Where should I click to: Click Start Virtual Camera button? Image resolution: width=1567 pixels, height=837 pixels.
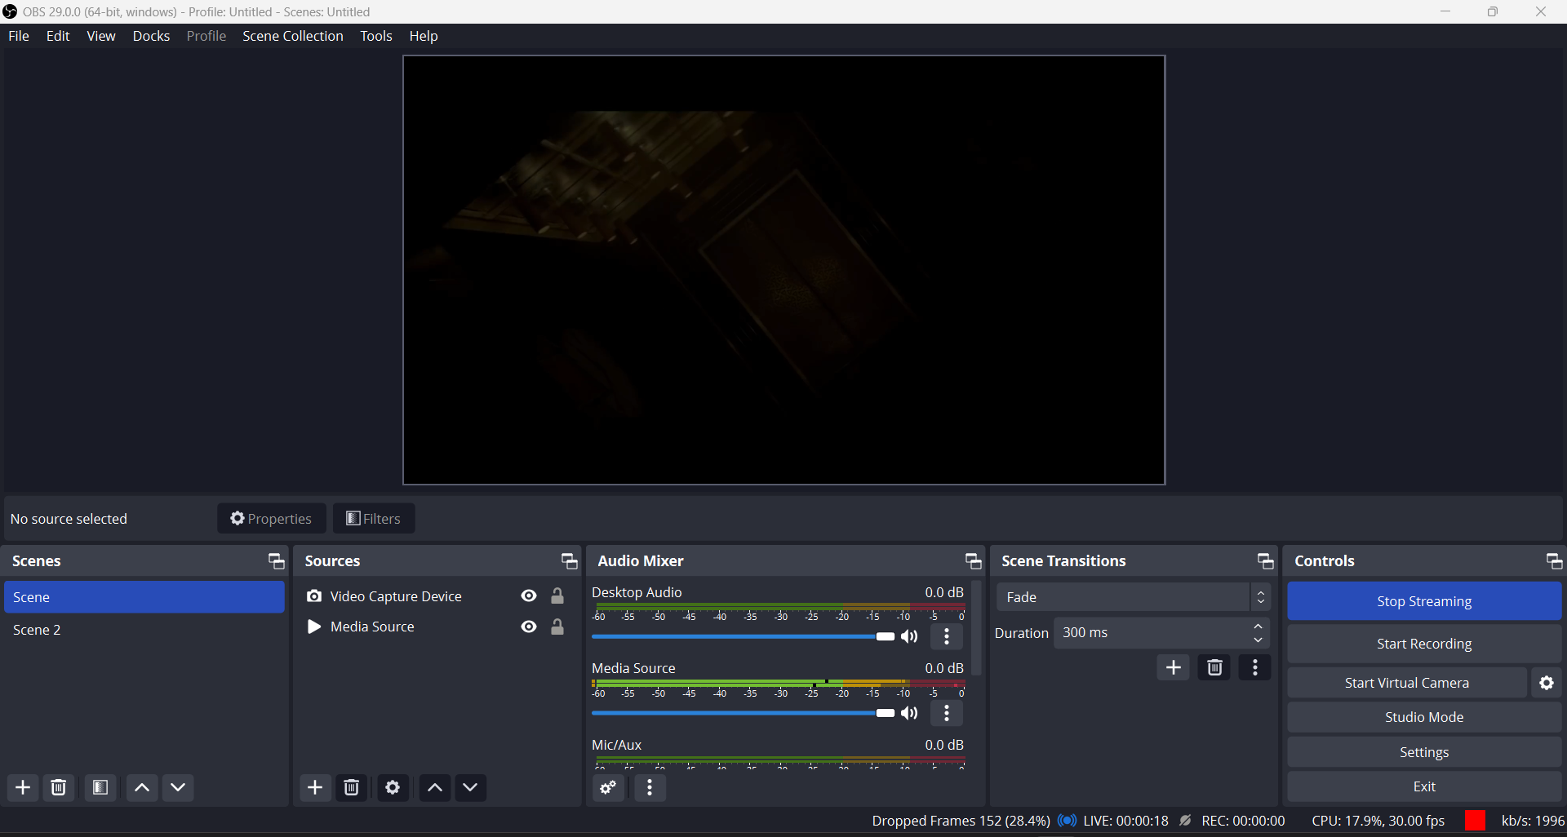[x=1407, y=683]
